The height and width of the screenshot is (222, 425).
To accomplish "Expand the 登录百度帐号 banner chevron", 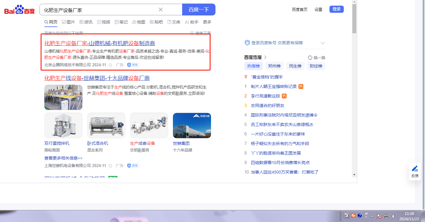I will [323, 43].
